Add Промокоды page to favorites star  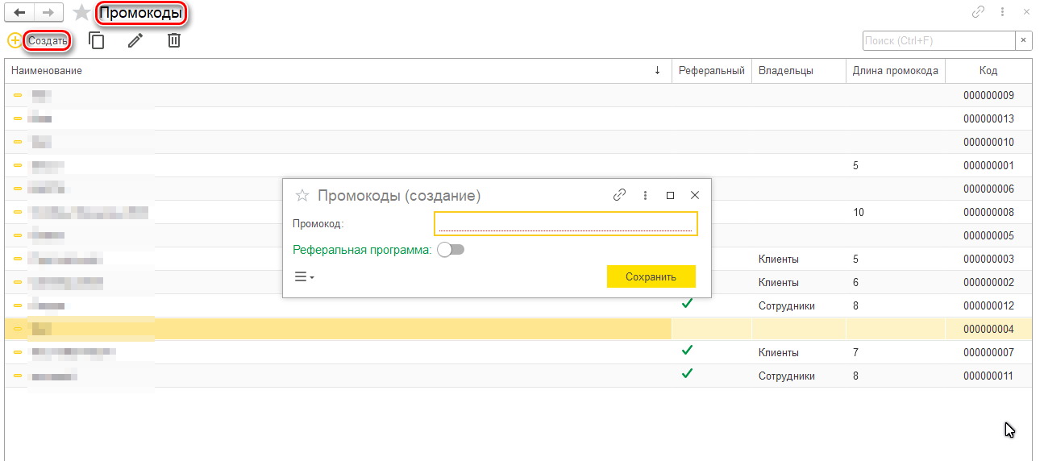81,13
